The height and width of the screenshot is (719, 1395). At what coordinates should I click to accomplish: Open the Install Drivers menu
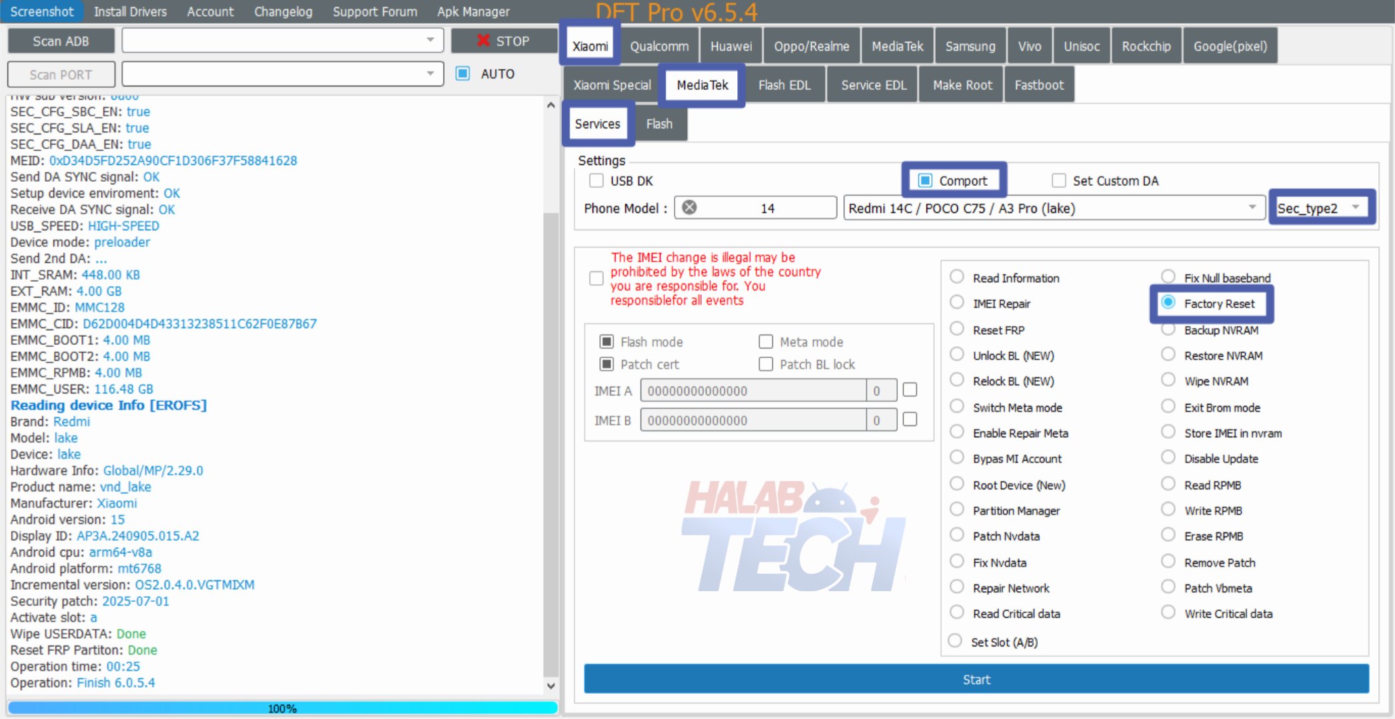pos(130,11)
